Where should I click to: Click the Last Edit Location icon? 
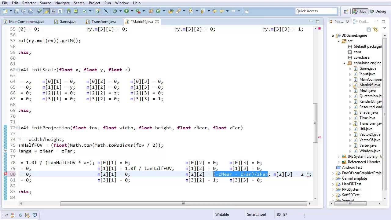[x=214, y=11]
